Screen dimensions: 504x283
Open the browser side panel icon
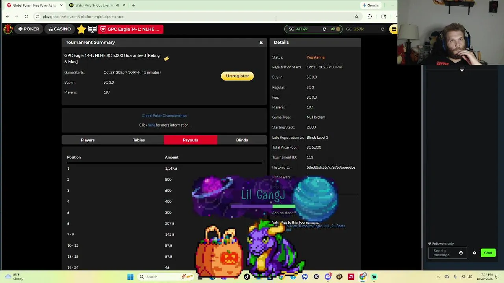pyautogui.click(x=384, y=17)
